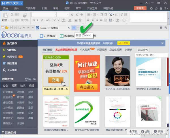Click the Copy icon in clipboard group
170x138 pixels.
point(12,20)
